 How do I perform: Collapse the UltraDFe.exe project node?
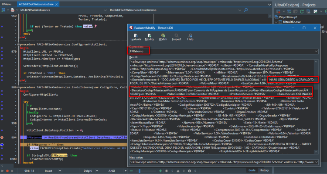[276, 22]
